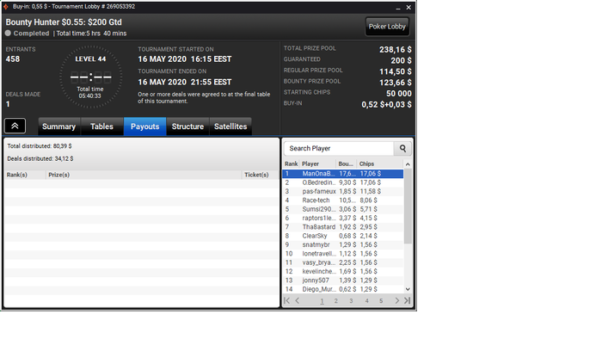The image size is (602, 339).
Task: Click the bounty prize pool 123,66 $ value
Action: click(x=395, y=83)
